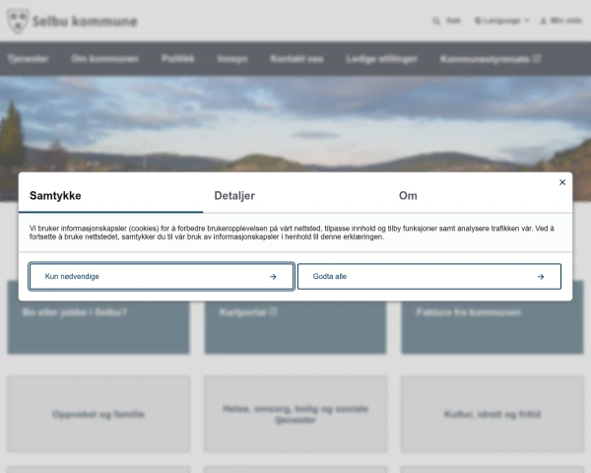
Task: Open Kommunestyremøte external link in navigation
Action: (490, 59)
